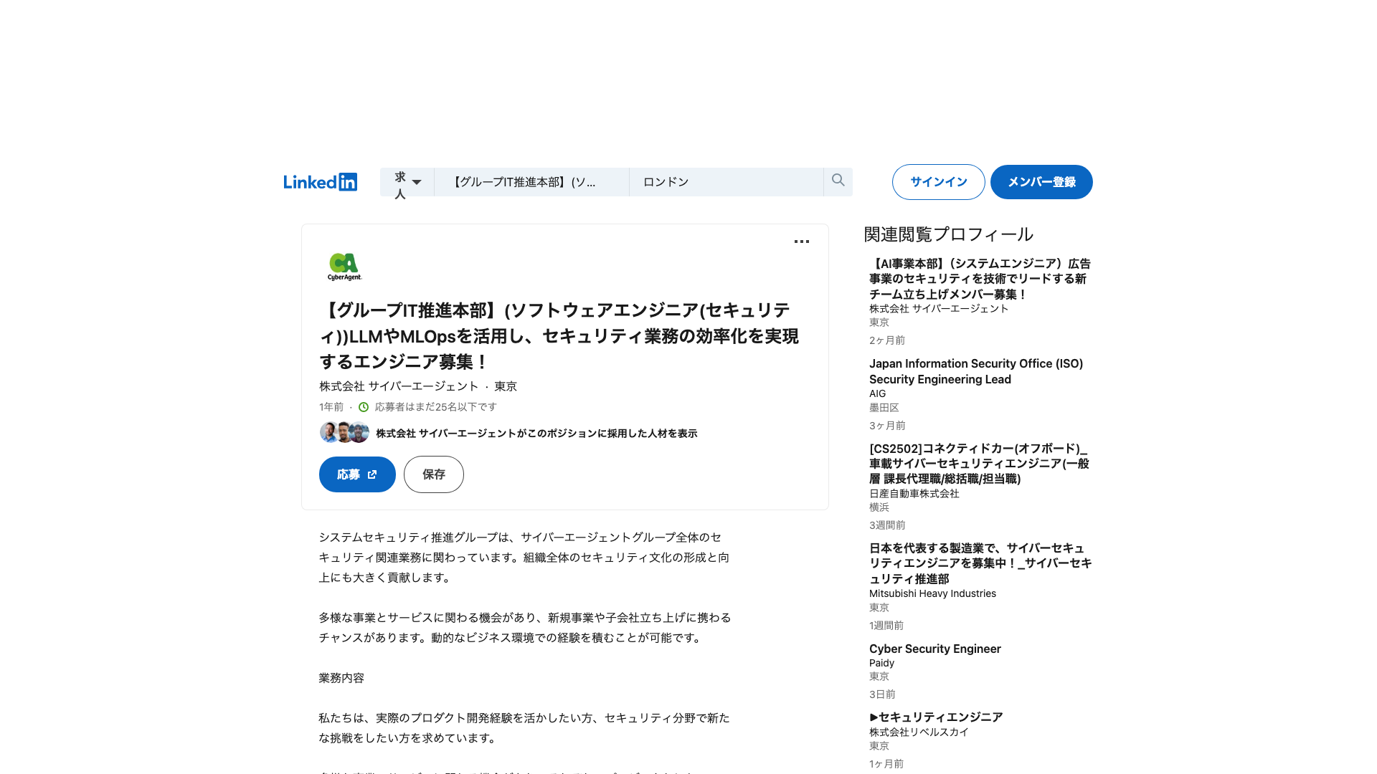Open the 日本を代表する製造業 security engineer listing
Image resolution: width=1377 pixels, height=774 pixels.
[x=980, y=563]
